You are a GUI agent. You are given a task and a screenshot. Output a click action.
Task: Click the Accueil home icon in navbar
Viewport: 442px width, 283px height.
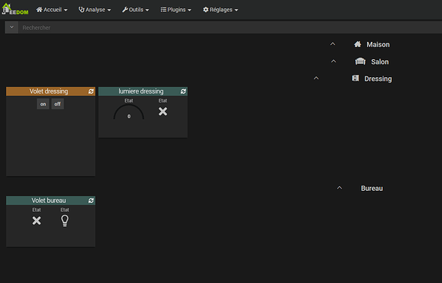click(39, 10)
